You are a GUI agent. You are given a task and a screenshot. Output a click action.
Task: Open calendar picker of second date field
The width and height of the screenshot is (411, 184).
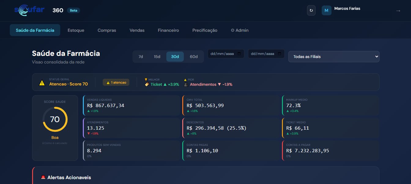tap(280, 54)
